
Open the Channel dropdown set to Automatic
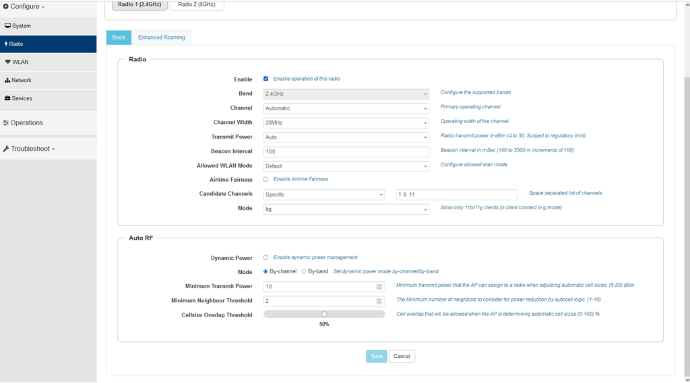coord(346,108)
